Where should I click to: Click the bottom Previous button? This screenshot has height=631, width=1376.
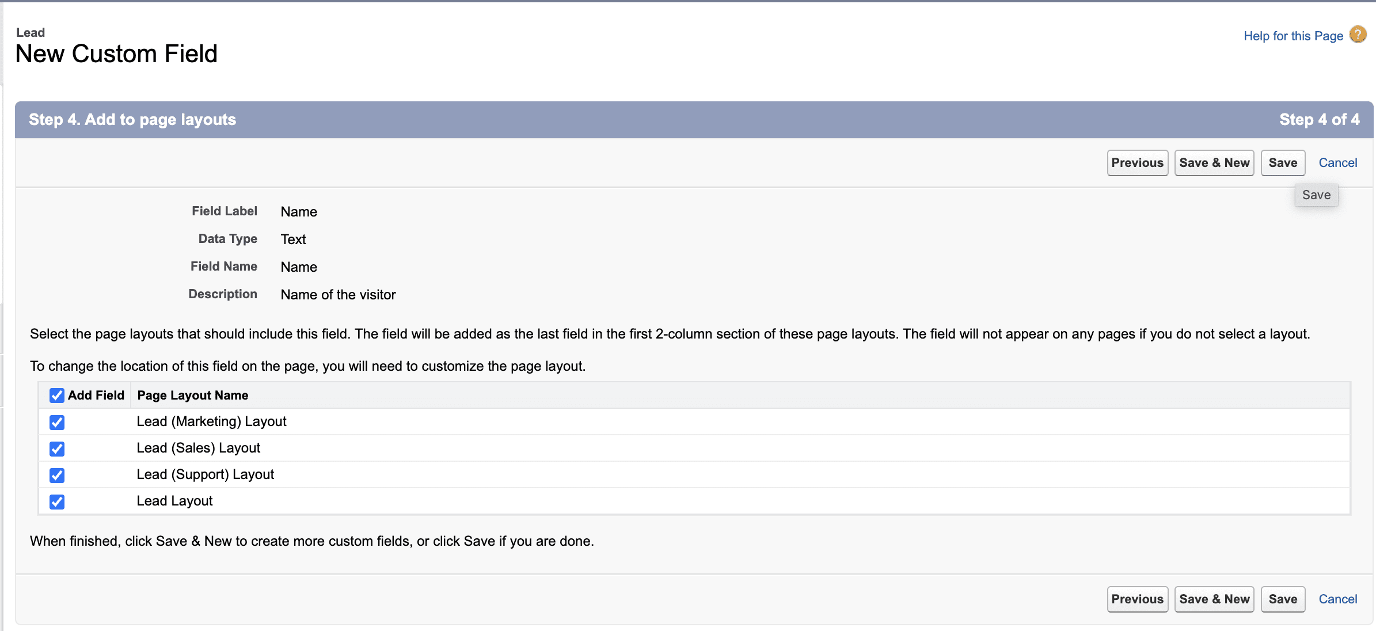tap(1137, 599)
